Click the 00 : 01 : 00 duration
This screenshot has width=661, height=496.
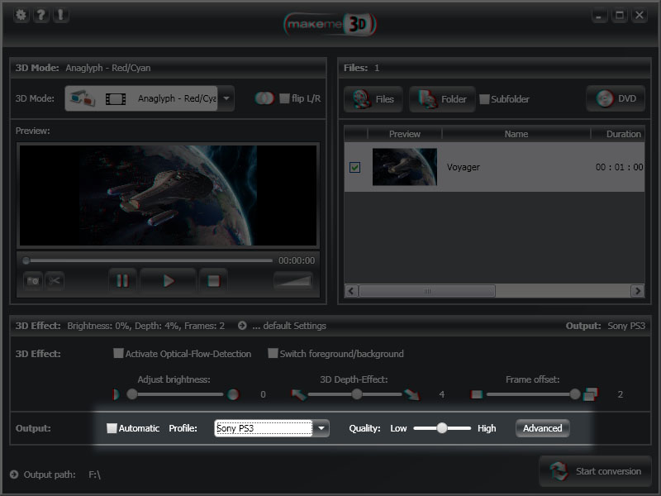[x=619, y=167]
